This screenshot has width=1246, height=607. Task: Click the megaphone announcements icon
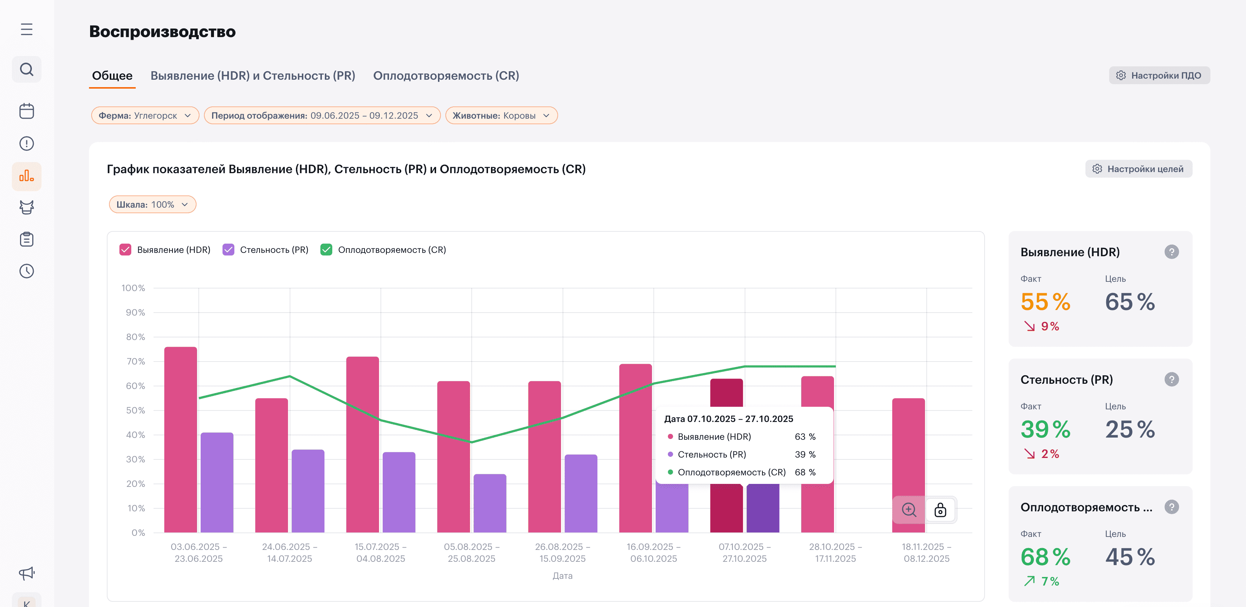[27, 573]
